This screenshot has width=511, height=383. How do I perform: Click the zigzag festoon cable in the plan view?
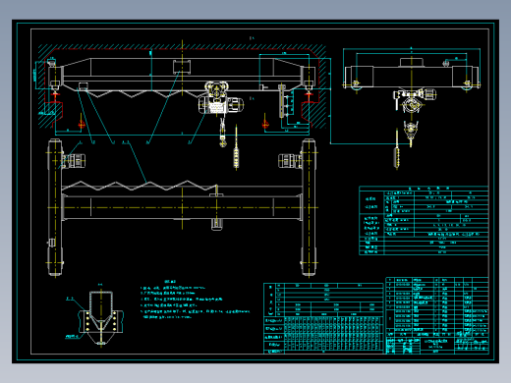pos(140,186)
